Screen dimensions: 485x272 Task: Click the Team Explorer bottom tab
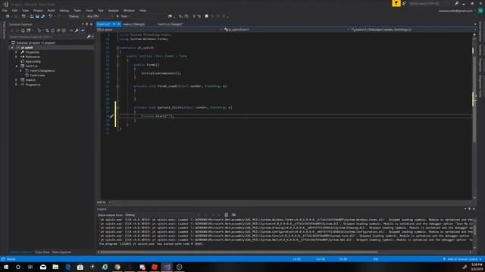point(61,252)
